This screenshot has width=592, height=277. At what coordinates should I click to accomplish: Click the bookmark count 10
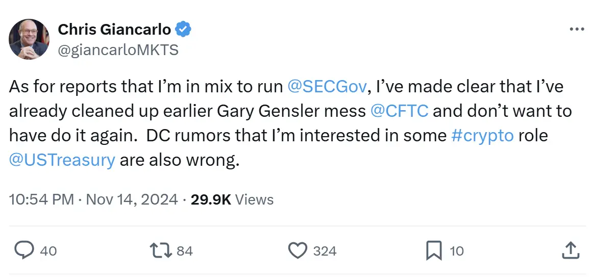[x=457, y=251]
